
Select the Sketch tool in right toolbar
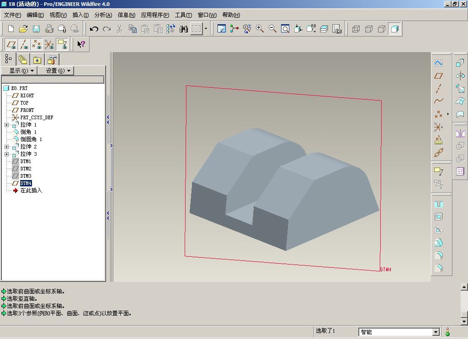[438, 63]
